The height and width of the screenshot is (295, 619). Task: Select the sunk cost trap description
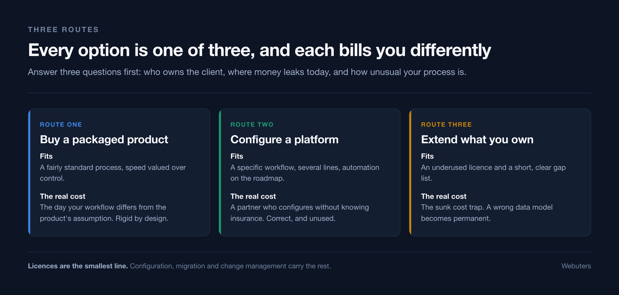pos(487,213)
